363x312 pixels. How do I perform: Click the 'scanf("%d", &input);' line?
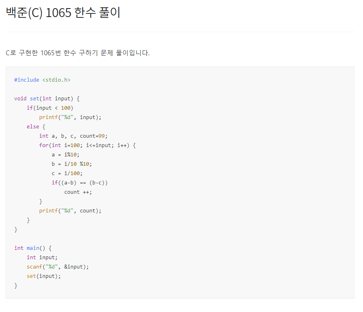(x=58, y=267)
